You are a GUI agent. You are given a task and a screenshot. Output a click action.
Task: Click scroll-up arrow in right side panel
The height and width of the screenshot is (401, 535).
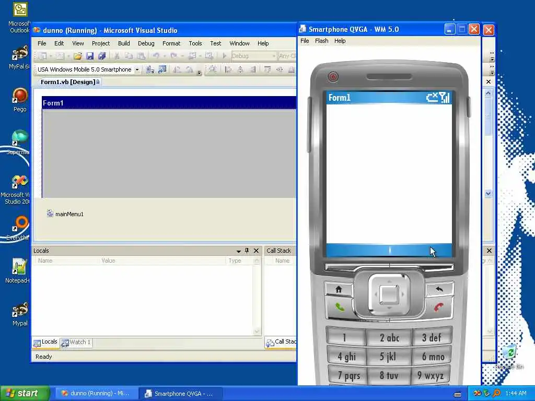(x=489, y=93)
